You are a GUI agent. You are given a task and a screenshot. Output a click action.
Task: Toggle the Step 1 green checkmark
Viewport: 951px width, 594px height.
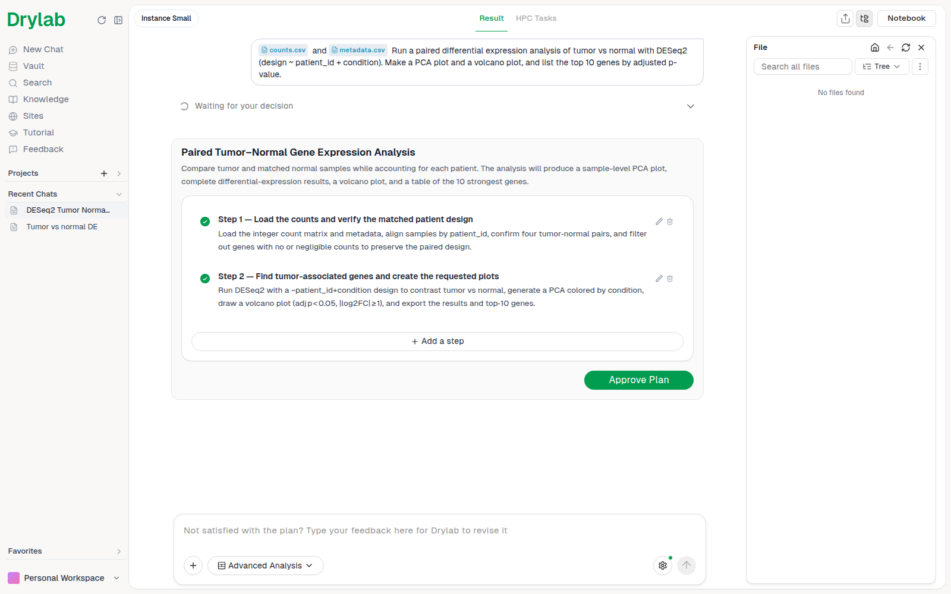[205, 222]
